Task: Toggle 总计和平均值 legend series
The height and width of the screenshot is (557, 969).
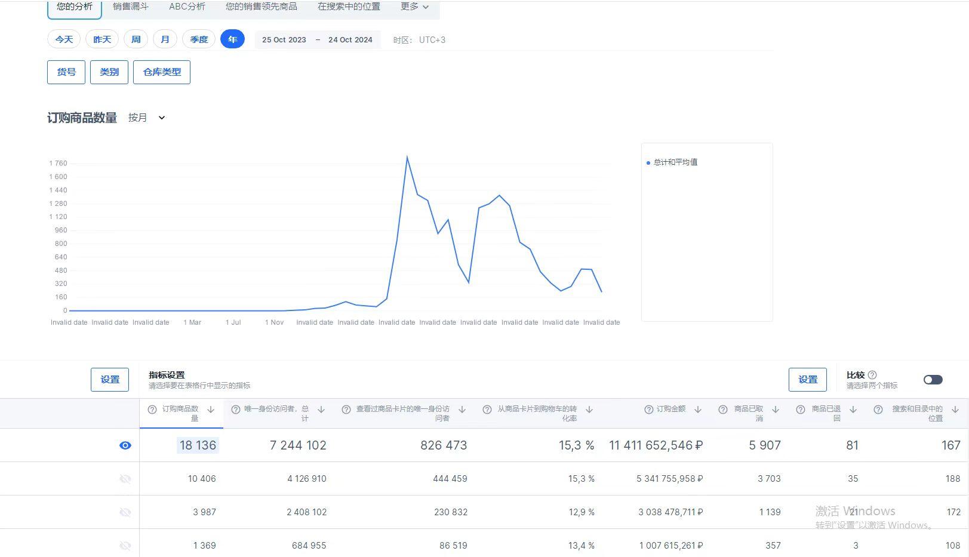Action: pos(672,162)
